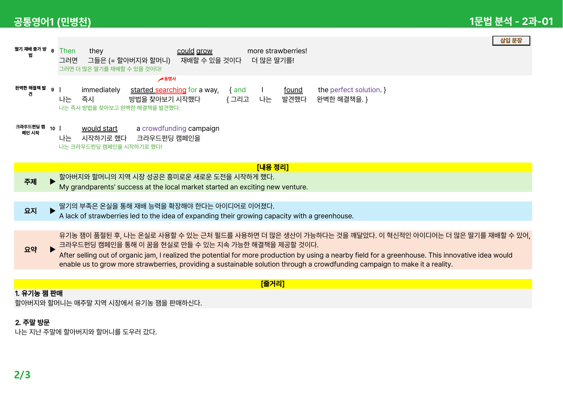Click the purple word 'crowdfunding'
The width and height of the screenshot is (563, 398).
pos(164,129)
